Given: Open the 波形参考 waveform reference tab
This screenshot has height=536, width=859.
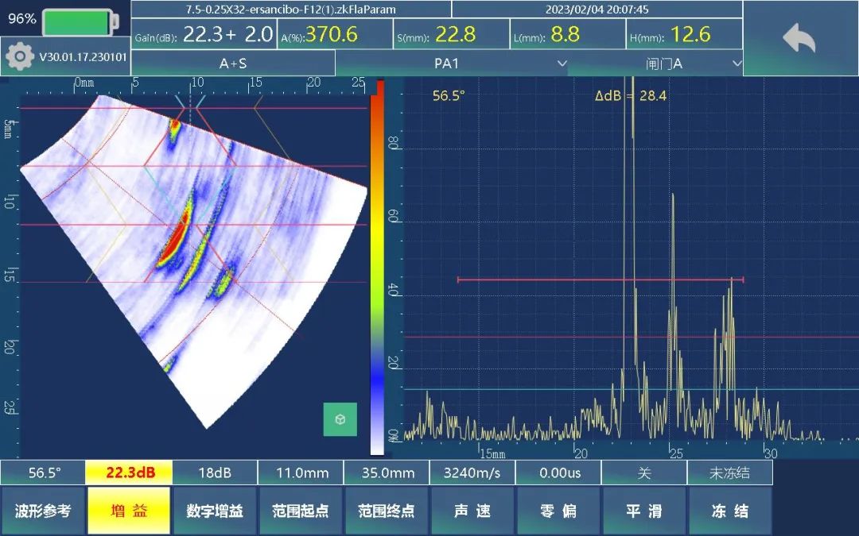Looking at the screenshot, I should [43, 511].
